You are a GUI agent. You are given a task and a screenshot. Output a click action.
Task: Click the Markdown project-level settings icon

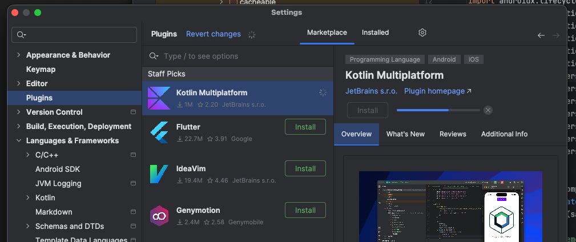point(134,212)
